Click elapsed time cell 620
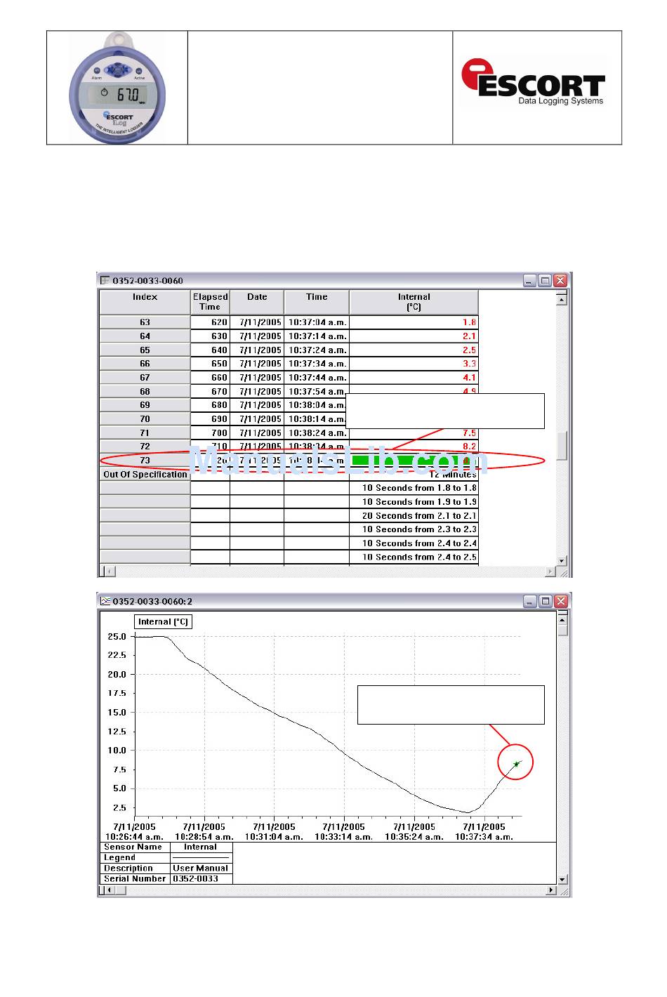Screen dimensions: 667x997 (x=210, y=322)
